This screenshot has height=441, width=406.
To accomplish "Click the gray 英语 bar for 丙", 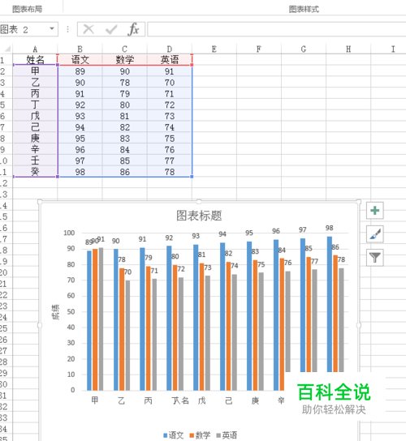I will [x=154, y=335].
